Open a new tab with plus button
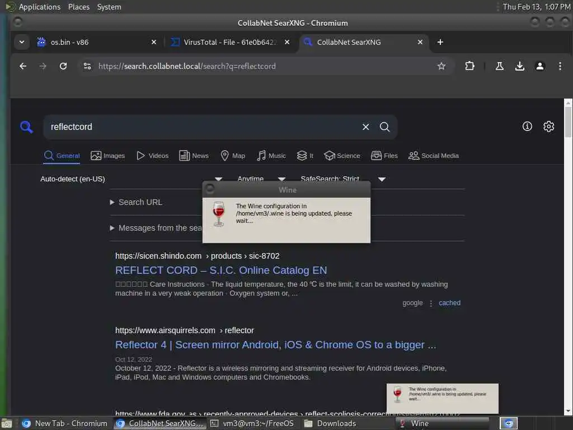 click(440, 42)
